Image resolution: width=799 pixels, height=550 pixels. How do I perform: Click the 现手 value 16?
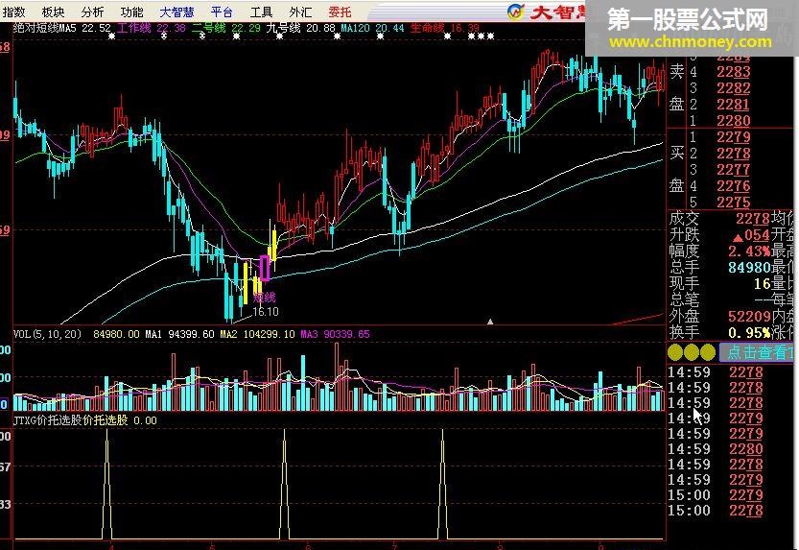(x=763, y=284)
